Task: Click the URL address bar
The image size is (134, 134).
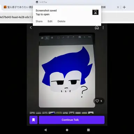Action: [16, 17]
